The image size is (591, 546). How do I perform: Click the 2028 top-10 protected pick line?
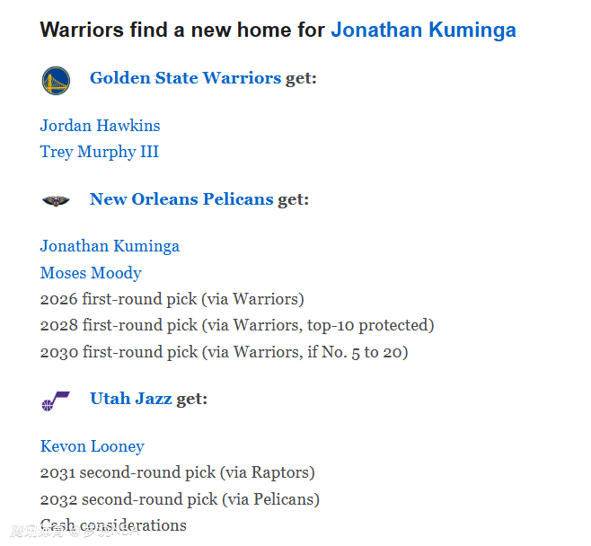click(x=236, y=325)
